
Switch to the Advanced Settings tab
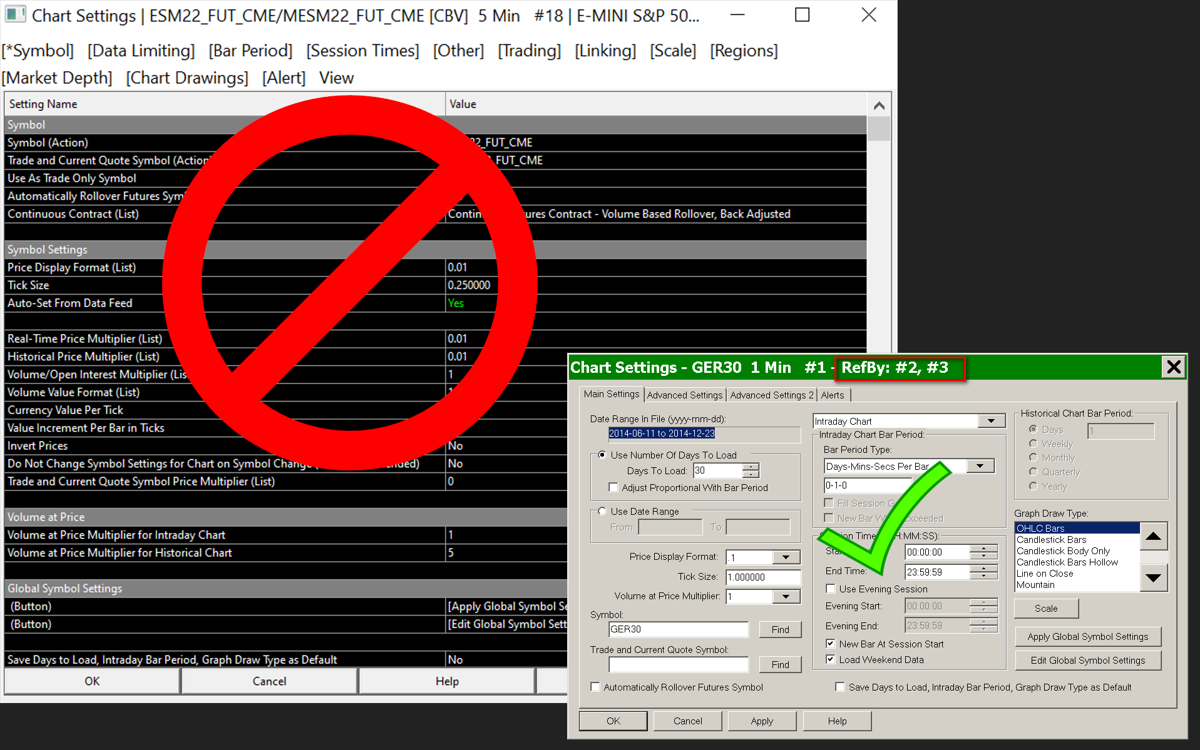pyautogui.click(x=685, y=395)
